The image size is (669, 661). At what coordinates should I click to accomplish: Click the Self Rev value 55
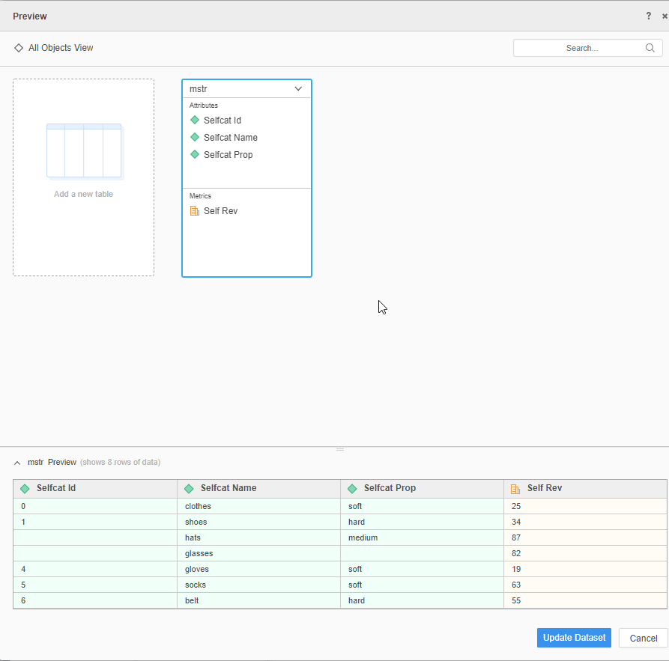tap(585, 600)
